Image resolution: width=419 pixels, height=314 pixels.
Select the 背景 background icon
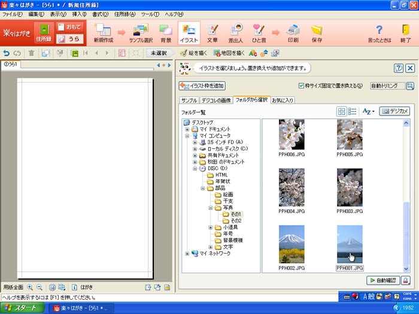[x=166, y=32]
